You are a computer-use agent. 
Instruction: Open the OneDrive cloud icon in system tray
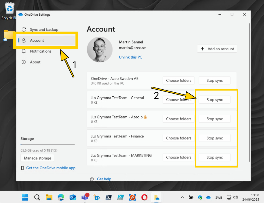coord(208,197)
